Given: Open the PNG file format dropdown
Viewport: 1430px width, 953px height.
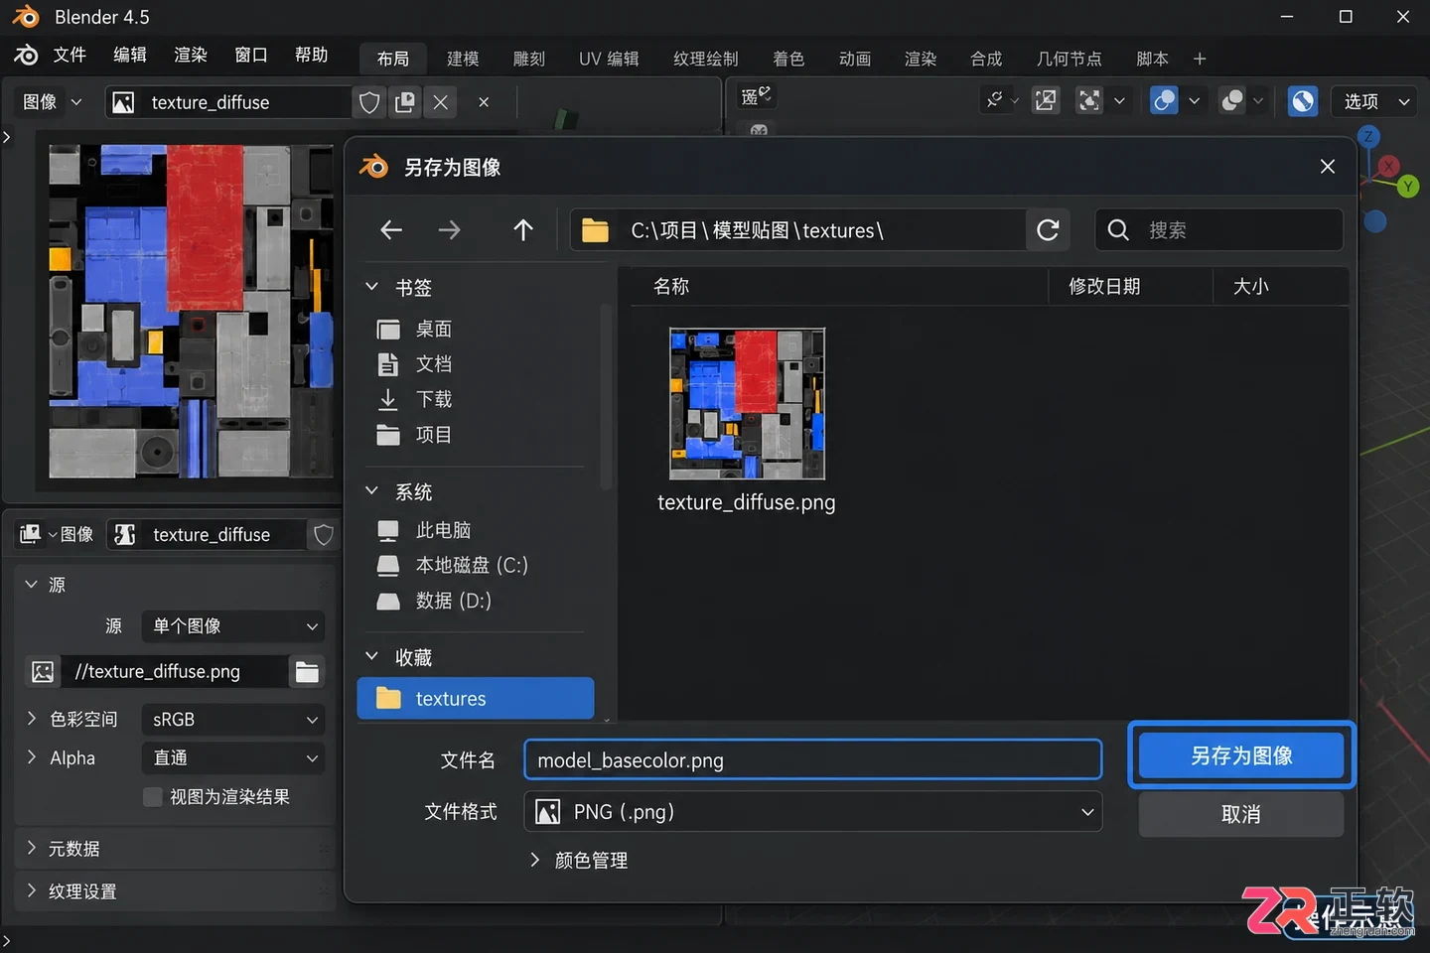Looking at the screenshot, I should [x=812, y=812].
